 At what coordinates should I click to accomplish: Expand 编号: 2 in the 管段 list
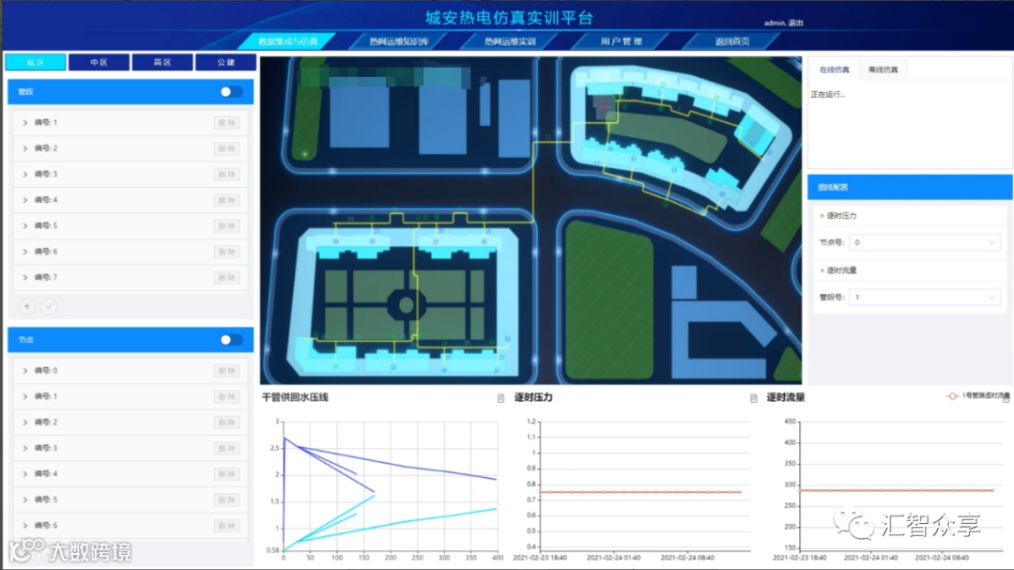25,148
